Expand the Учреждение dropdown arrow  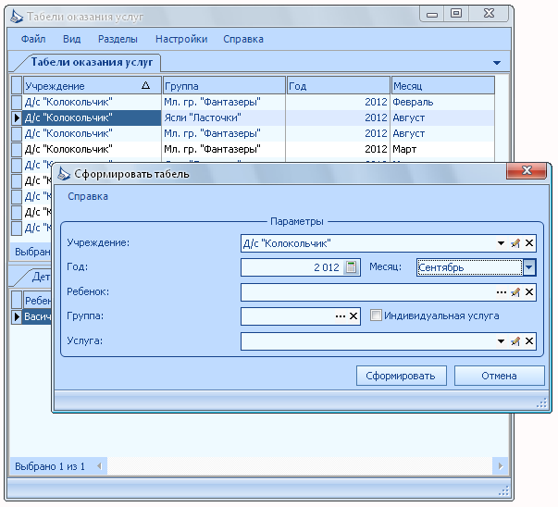tap(501, 243)
